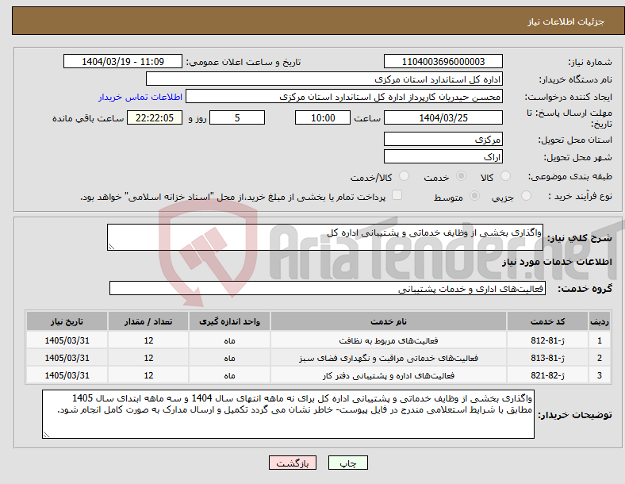Select the کالا/خدمت radio button
The image size is (625, 484).
click(405, 176)
